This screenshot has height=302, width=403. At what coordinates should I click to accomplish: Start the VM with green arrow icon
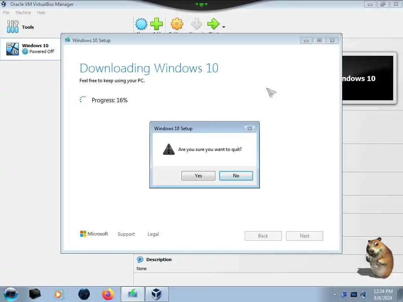[213, 24]
